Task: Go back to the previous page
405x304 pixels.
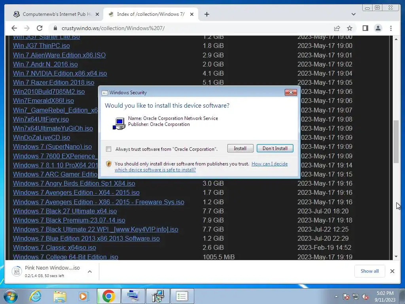Action: [x=14, y=28]
